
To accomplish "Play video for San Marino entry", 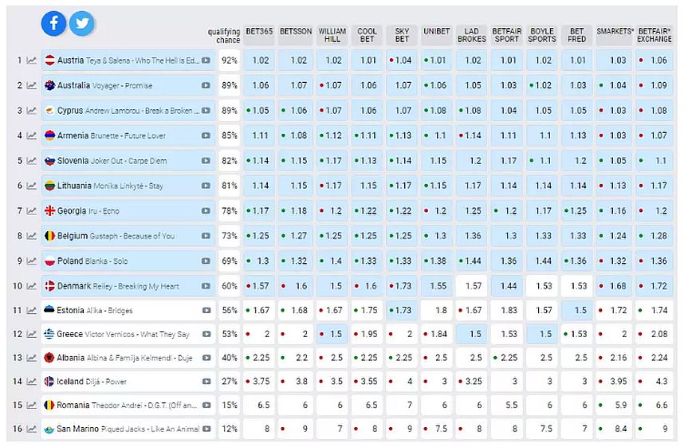I will 206,429.
